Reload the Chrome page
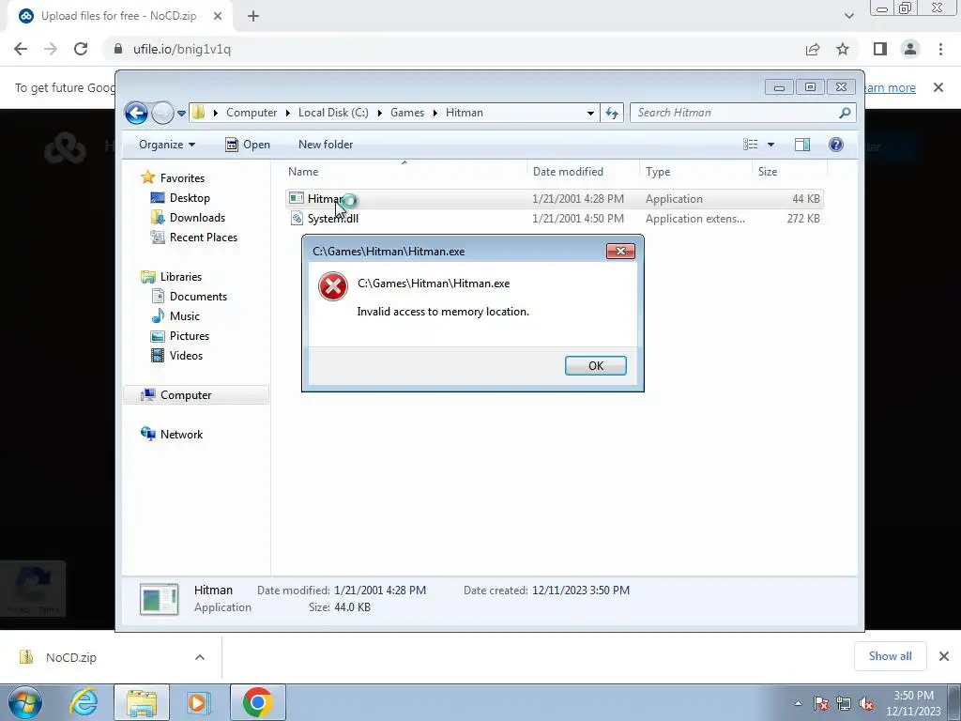 coord(81,49)
